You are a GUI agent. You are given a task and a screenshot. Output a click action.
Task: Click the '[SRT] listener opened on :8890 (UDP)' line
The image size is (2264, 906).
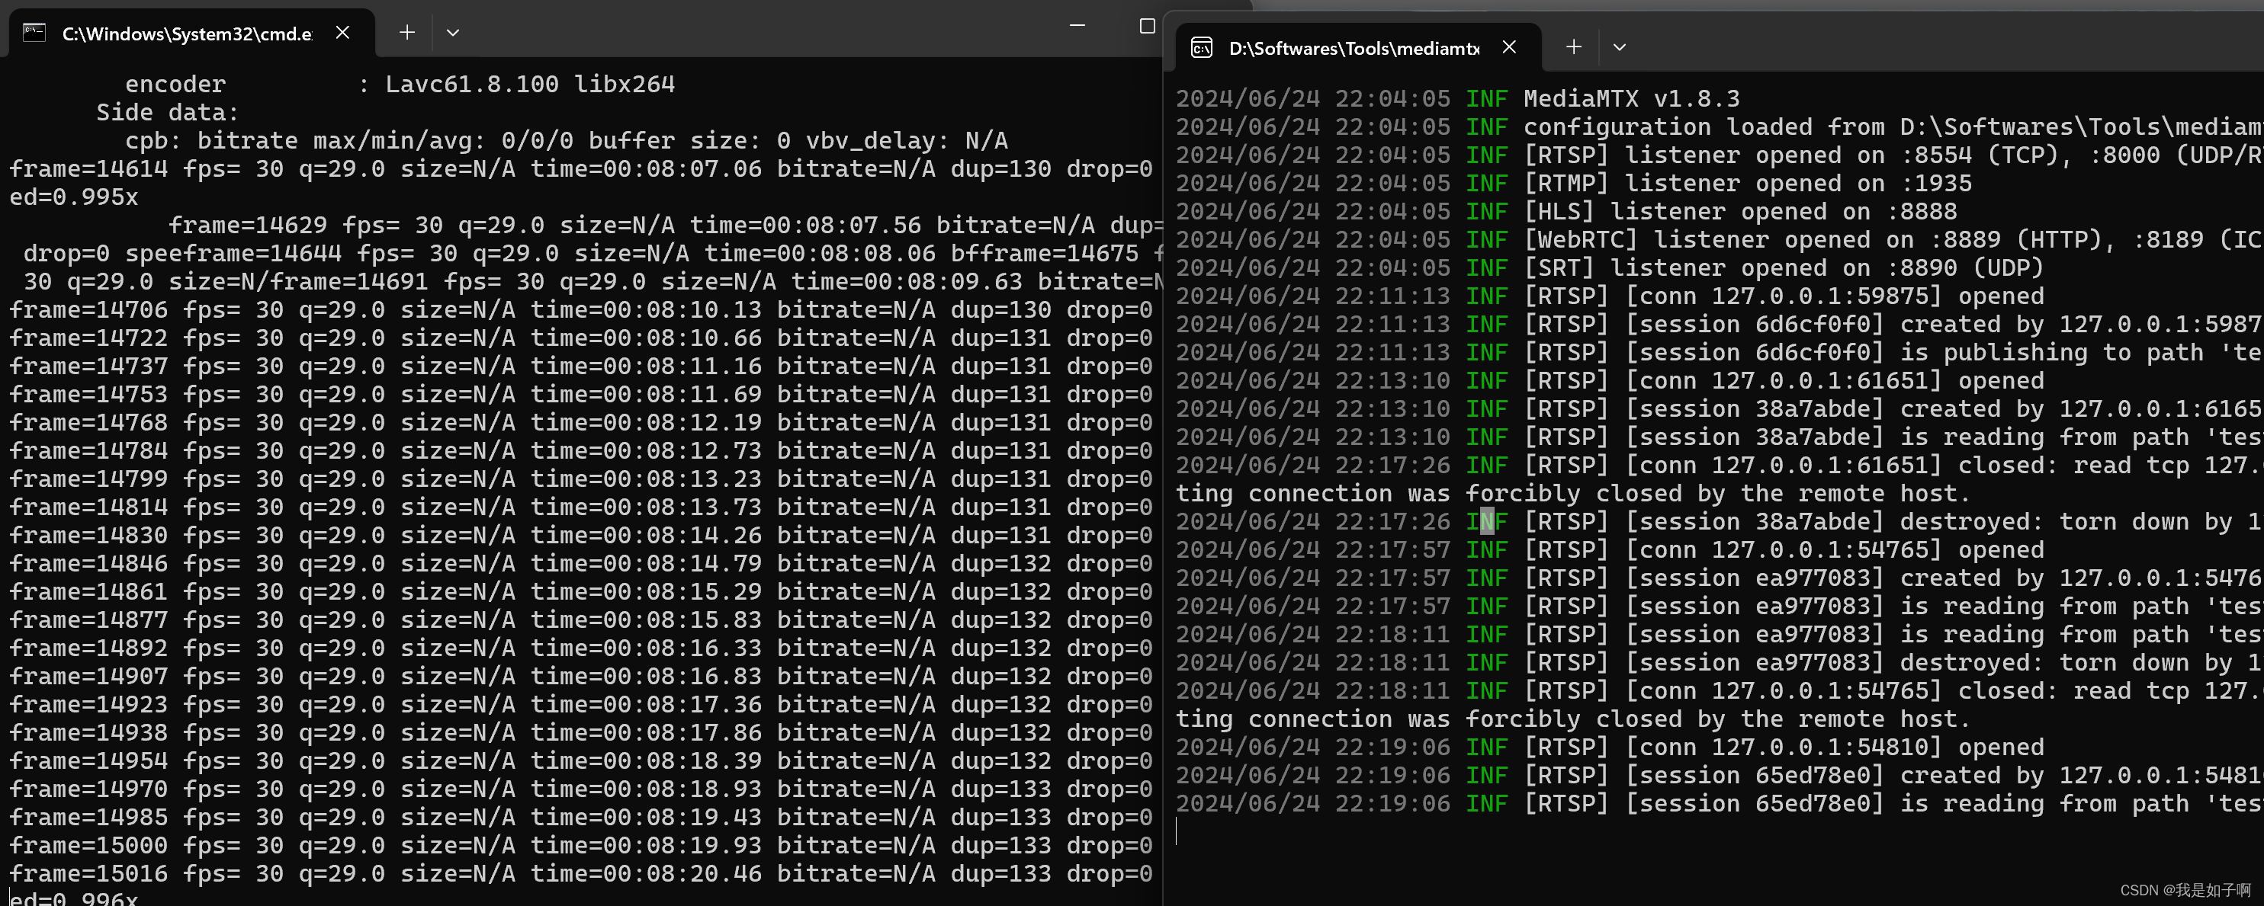coord(1609,267)
